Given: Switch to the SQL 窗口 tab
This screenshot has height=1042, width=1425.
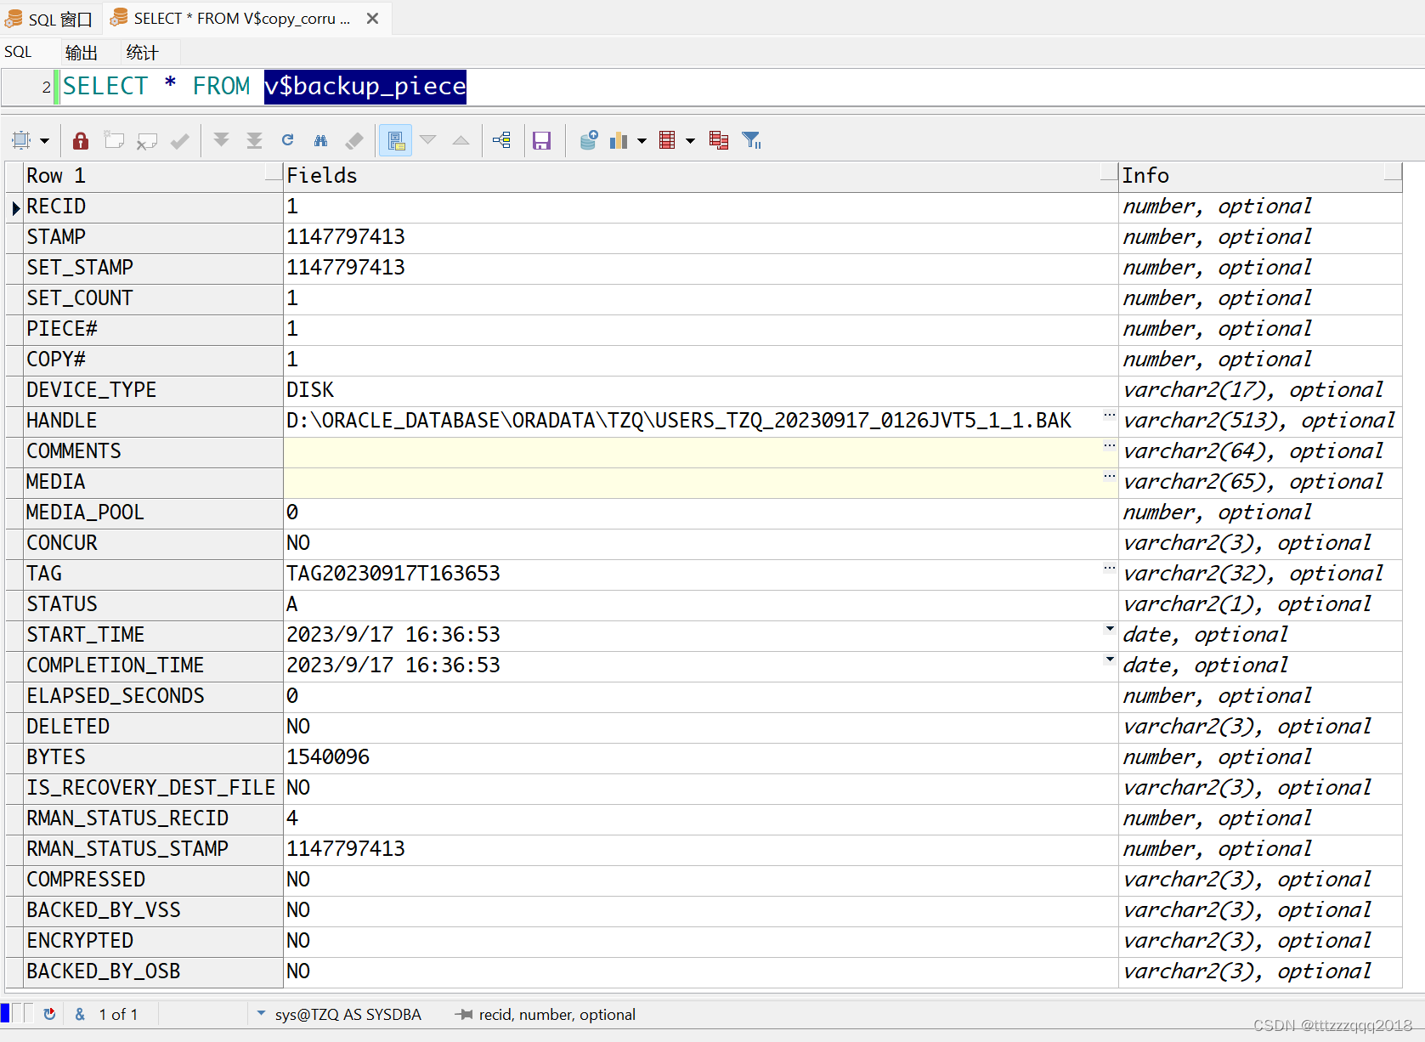Looking at the screenshot, I should tap(50, 19).
